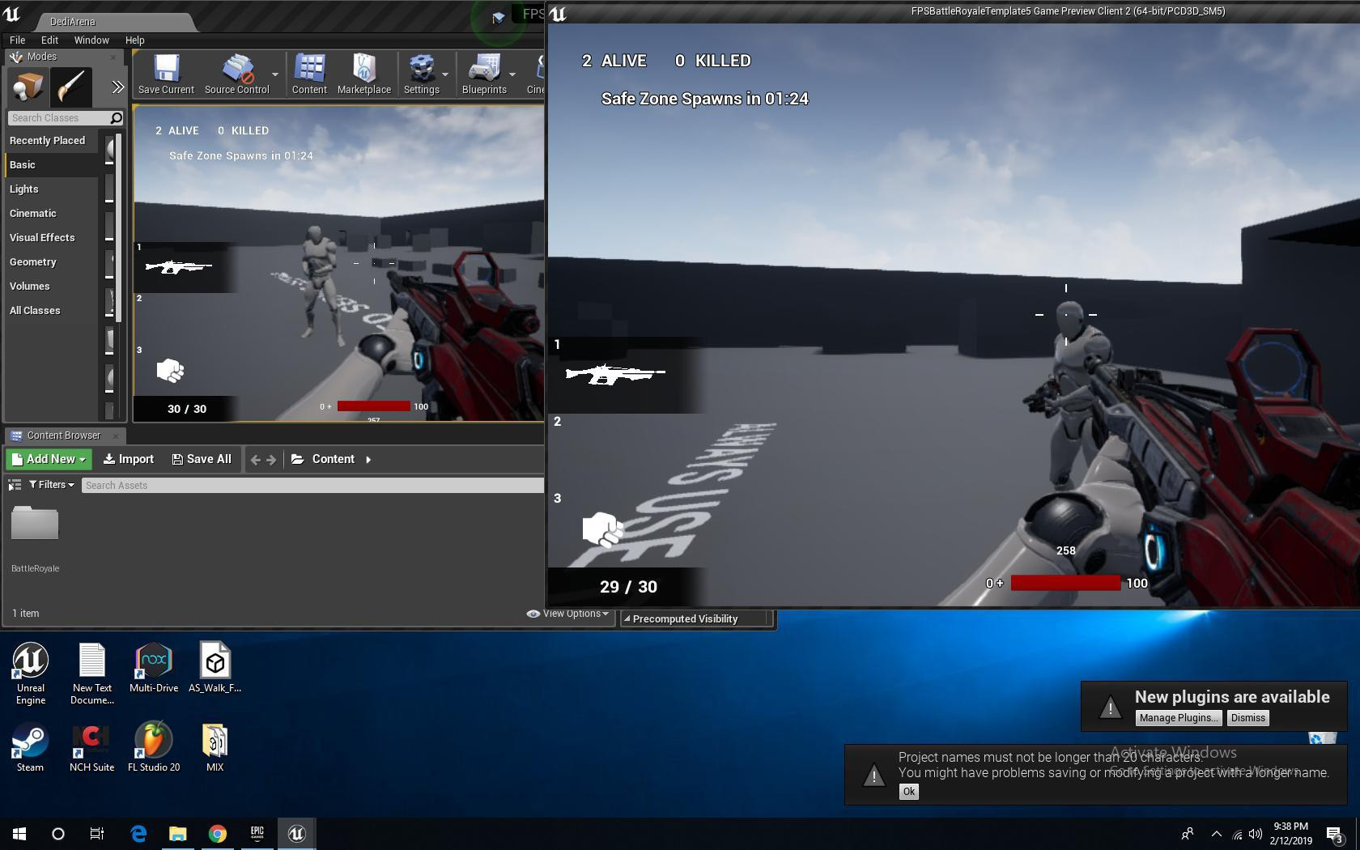Click the Unreal Engine desktop shortcut
The image size is (1360, 850).
[31, 674]
